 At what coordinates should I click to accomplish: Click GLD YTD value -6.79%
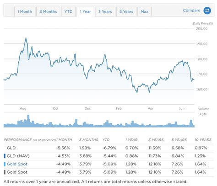pyautogui.click(x=109, y=148)
